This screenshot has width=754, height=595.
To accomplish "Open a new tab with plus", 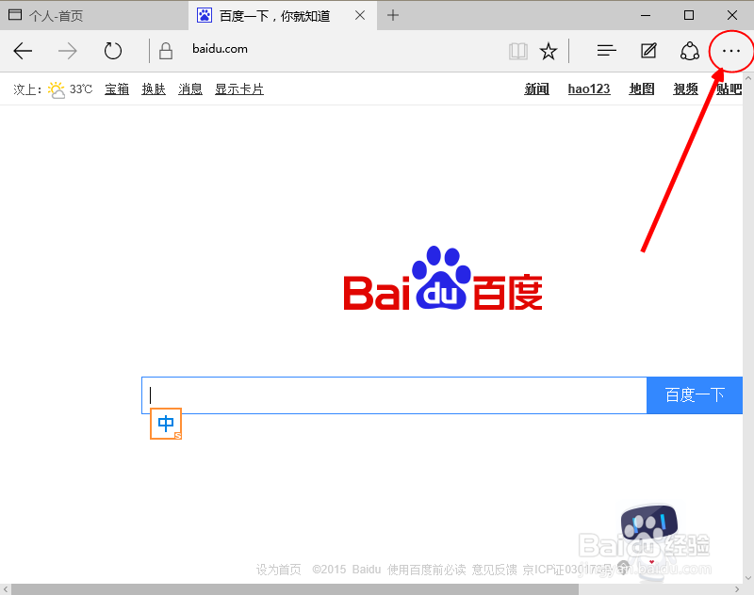I will (393, 15).
